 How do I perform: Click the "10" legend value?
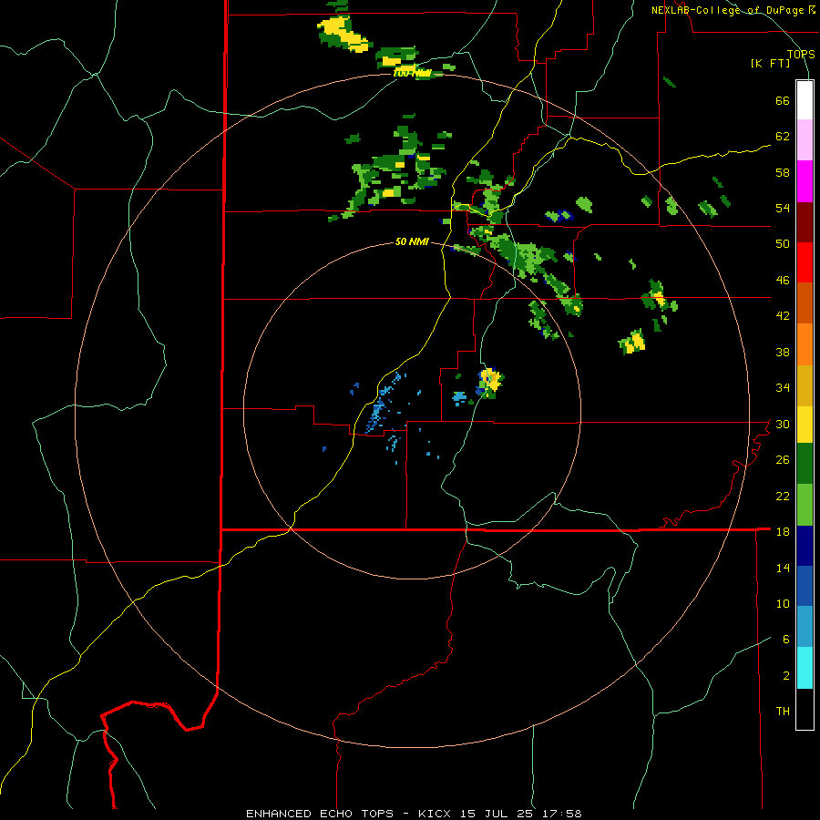click(783, 603)
